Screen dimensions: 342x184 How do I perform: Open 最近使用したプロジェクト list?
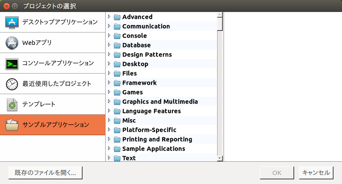[x=53, y=84]
